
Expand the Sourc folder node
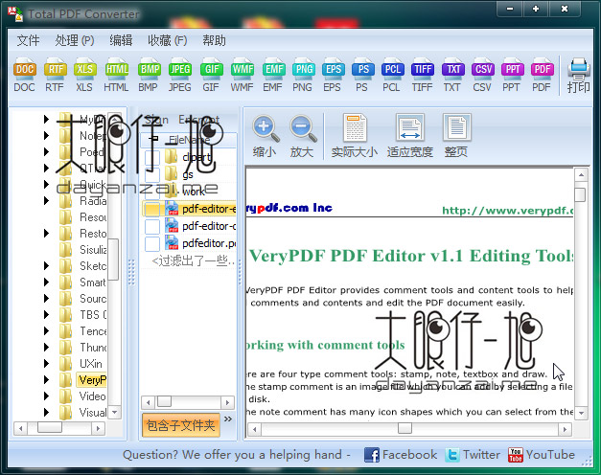tap(46, 299)
